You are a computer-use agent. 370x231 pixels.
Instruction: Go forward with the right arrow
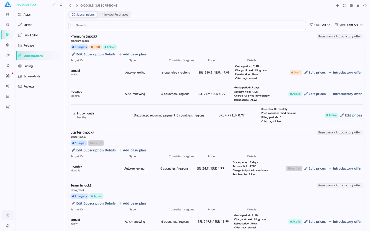click(x=77, y=5)
